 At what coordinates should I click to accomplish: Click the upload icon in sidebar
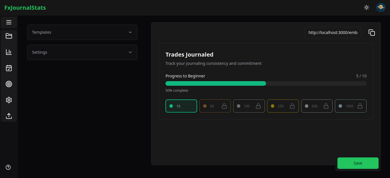tap(9, 116)
